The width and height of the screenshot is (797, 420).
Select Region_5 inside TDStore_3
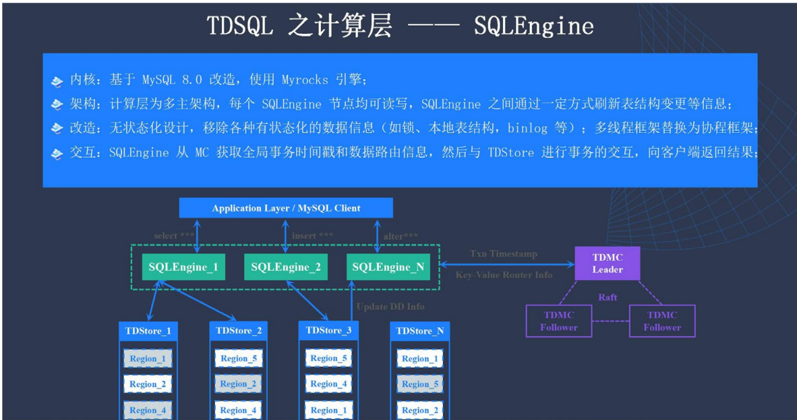(x=329, y=358)
